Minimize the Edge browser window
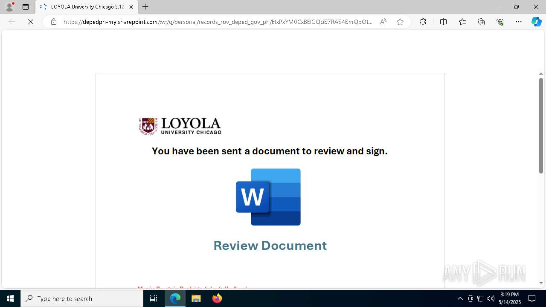 (x=497, y=7)
